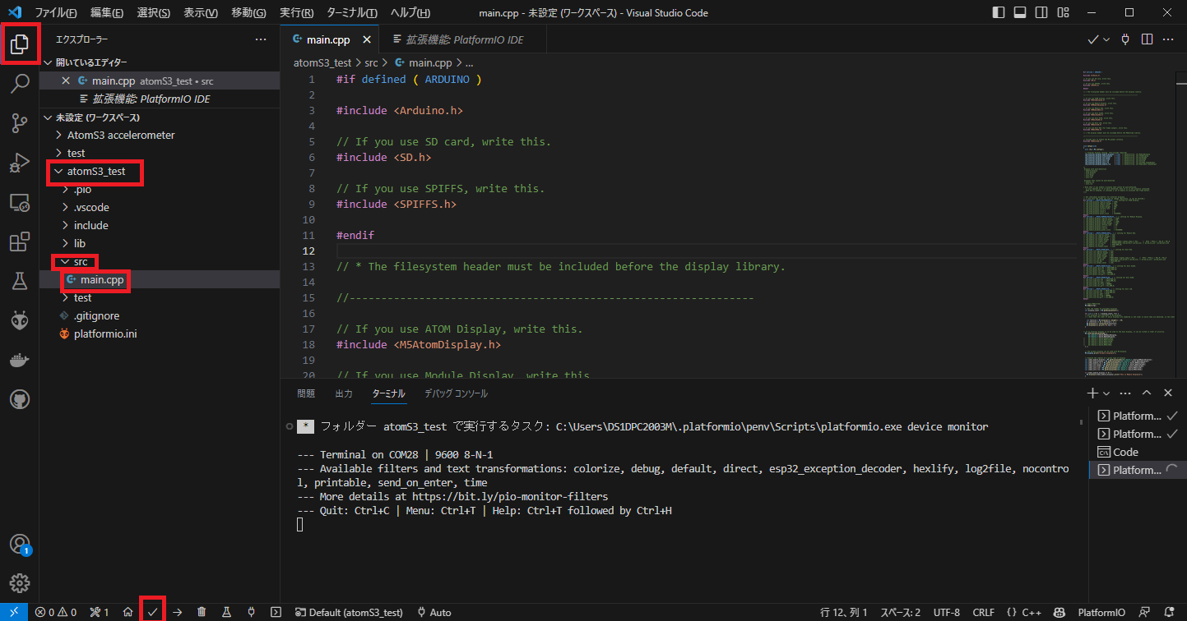Maximize the terminal panel with caret icon
The image size is (1187, 621).
(x=1146, y=393)
